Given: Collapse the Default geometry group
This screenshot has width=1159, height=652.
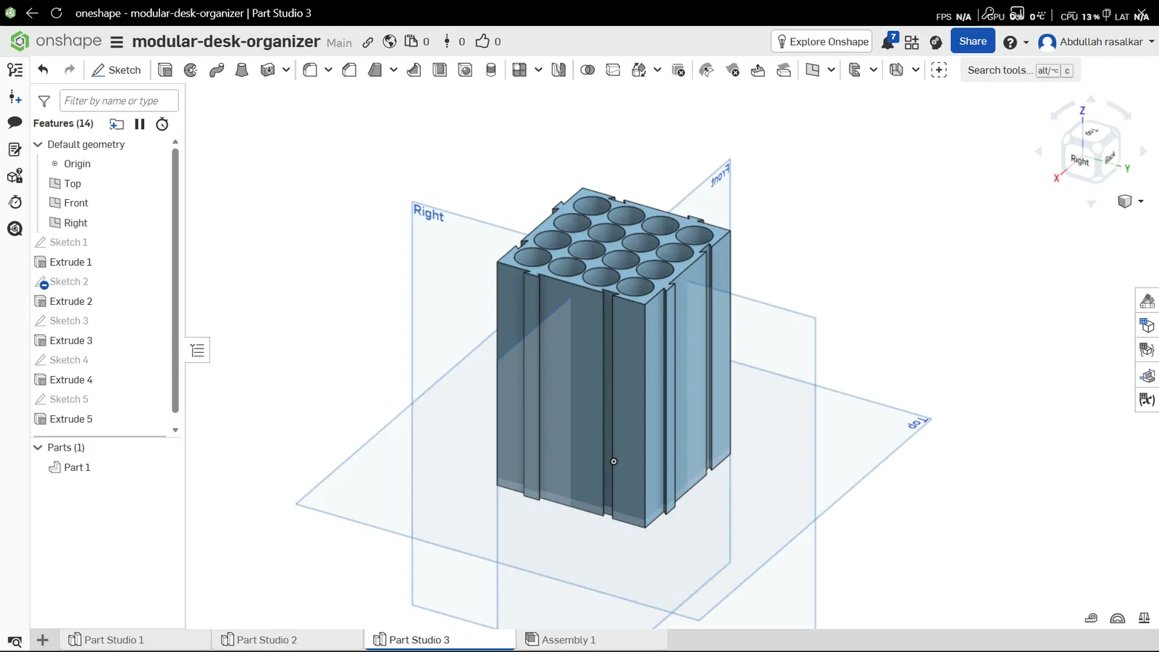Looking at the screenshot, I should [x=38, y=144].
